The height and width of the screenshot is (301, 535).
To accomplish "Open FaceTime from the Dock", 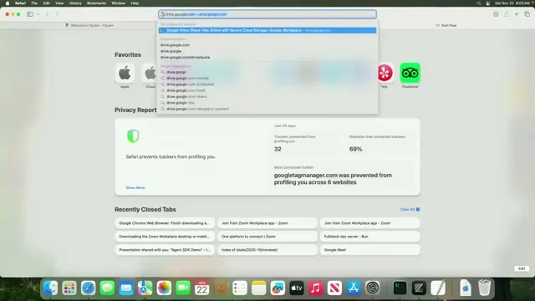I will pyautogui.click(x=183, y=288).
